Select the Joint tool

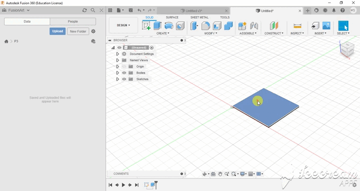coord(254,26)
